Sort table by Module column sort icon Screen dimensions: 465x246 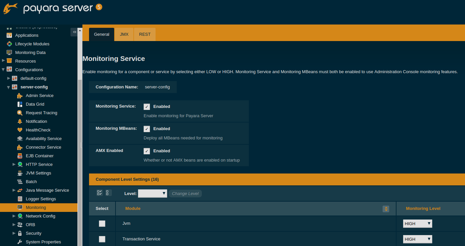click(x=386, y=209)
